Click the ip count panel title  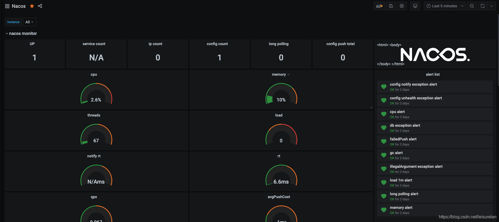pos(156,44)
